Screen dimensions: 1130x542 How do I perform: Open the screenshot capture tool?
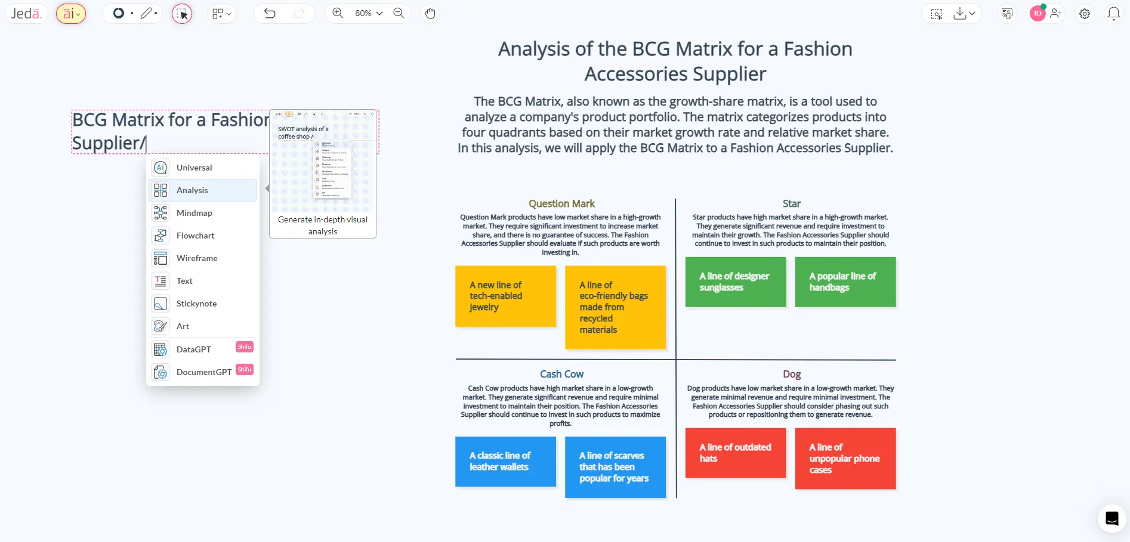[x=936, y=13]
